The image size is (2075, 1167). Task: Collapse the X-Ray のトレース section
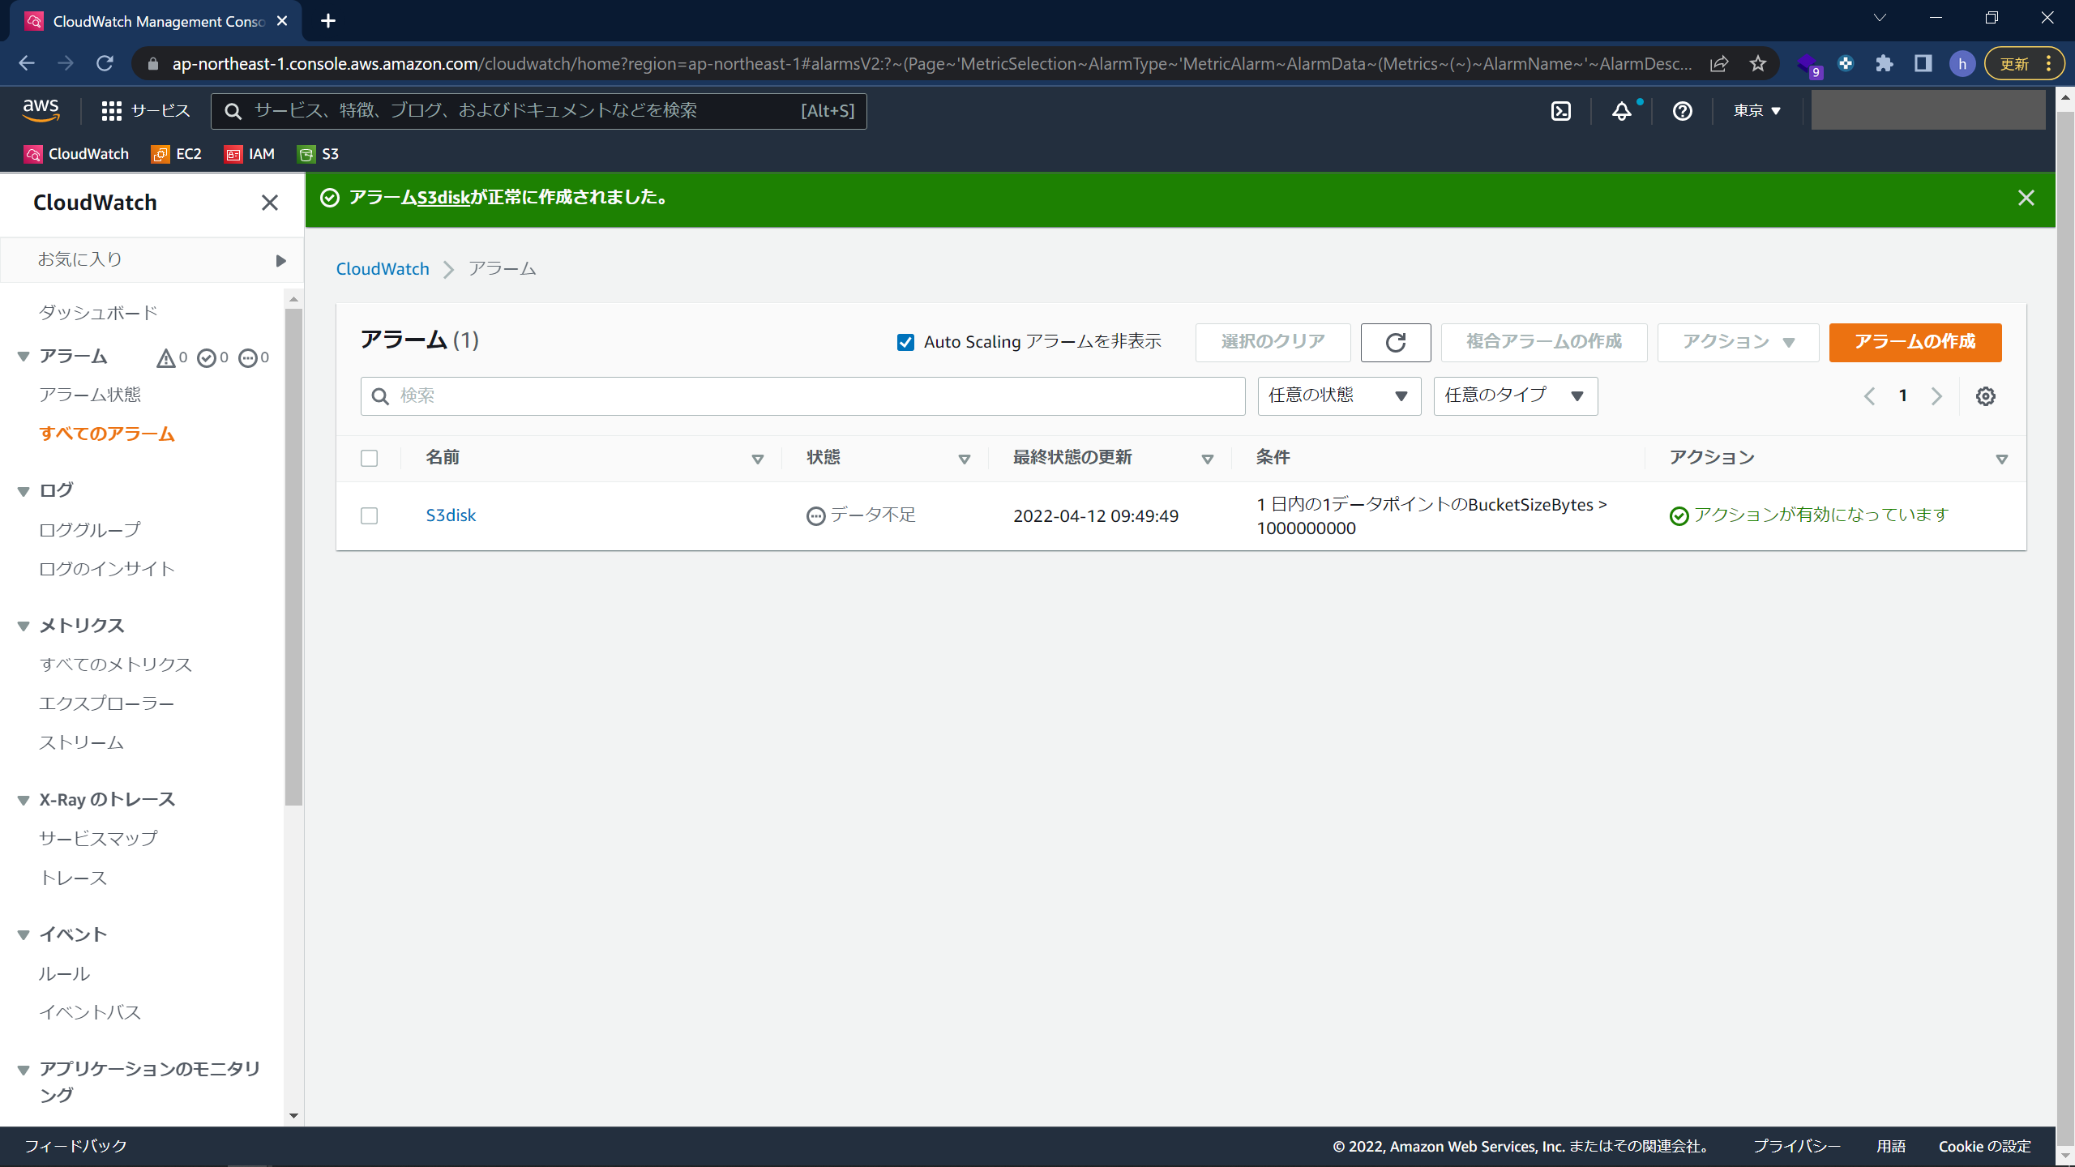click(24, 800)
